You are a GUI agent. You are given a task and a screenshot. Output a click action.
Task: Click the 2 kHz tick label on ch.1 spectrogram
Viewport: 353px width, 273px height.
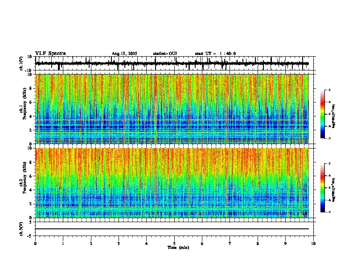[31, 130]
